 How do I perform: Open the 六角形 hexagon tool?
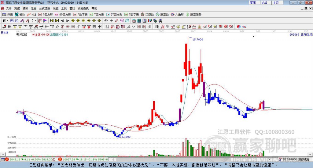177,15
